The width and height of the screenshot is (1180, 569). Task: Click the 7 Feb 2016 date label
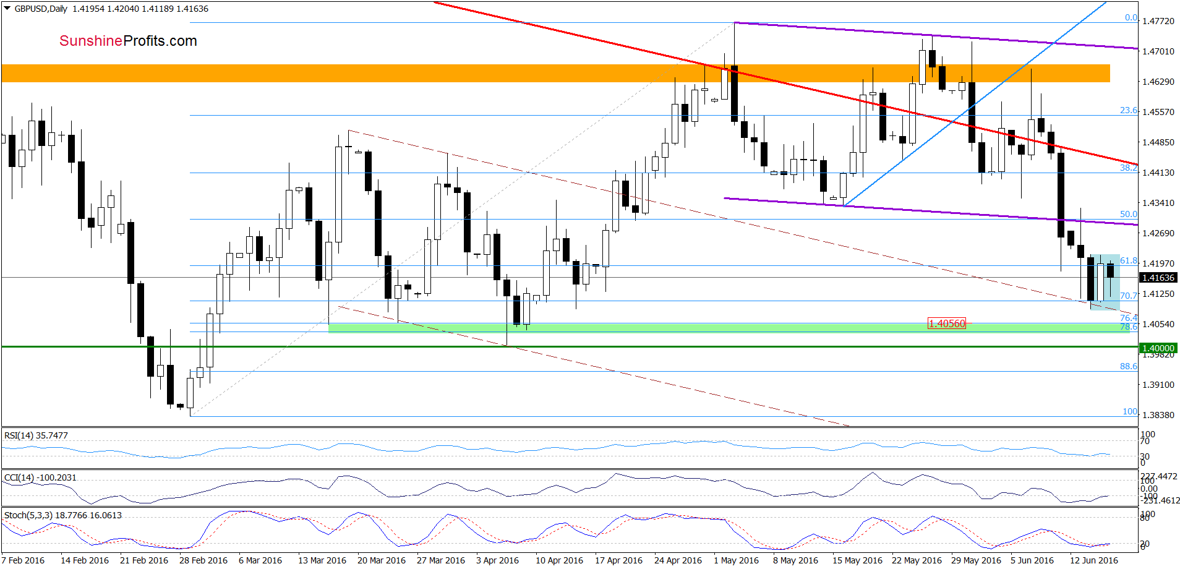coord(23,560)
